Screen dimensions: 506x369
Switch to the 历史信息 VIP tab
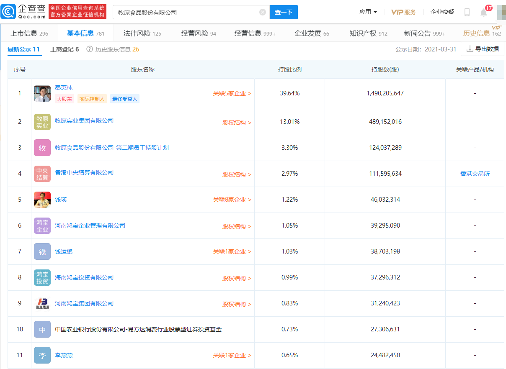[x=482, y=33]
